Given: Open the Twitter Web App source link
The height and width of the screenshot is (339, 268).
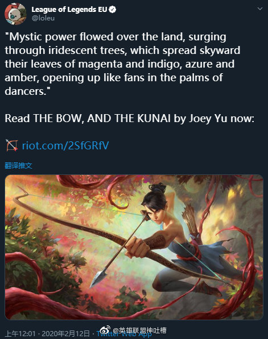Looking at the screenshot, I should pyautogui.click(x=124, y=334).
